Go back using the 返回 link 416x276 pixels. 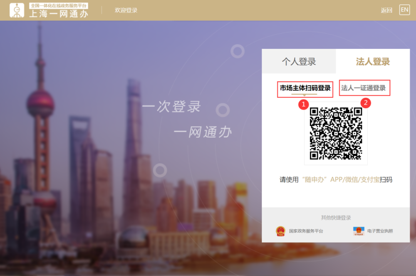(x=386, y=10)
